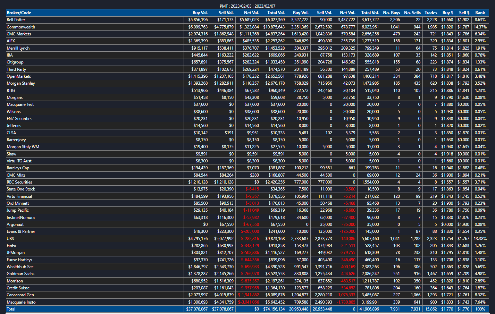
Task: Select the Euroz Hartleys broker name
Action: click(19, 260)
